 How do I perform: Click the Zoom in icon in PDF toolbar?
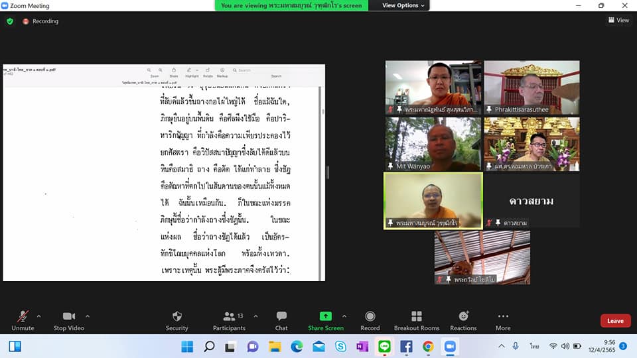[161, 70]
